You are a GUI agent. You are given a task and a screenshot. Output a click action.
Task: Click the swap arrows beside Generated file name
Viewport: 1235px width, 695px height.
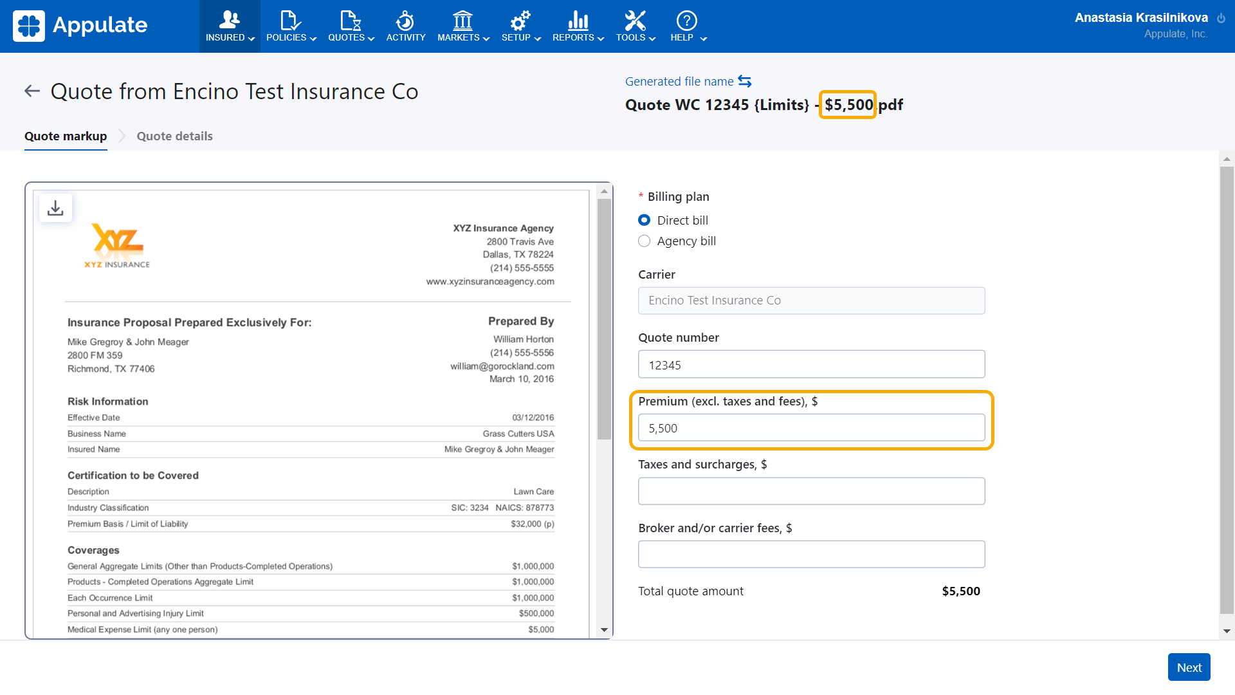pos(745,81)
